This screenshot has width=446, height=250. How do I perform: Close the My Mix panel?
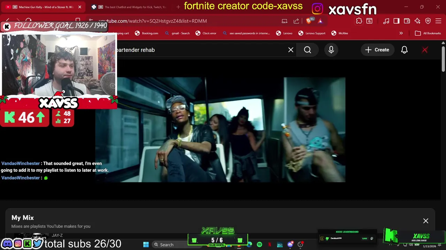tap(426, 221)
